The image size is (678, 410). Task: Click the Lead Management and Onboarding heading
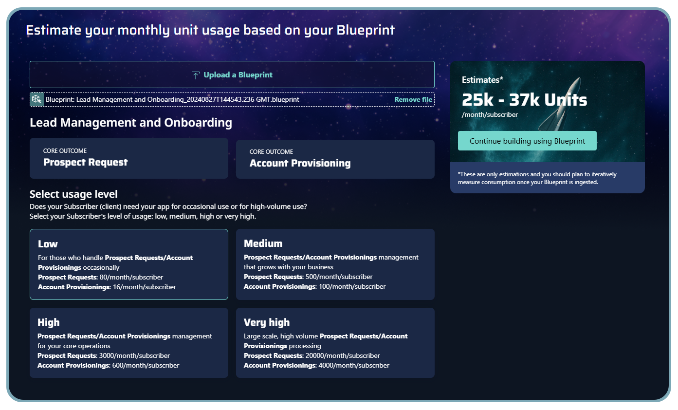(131, 122)
